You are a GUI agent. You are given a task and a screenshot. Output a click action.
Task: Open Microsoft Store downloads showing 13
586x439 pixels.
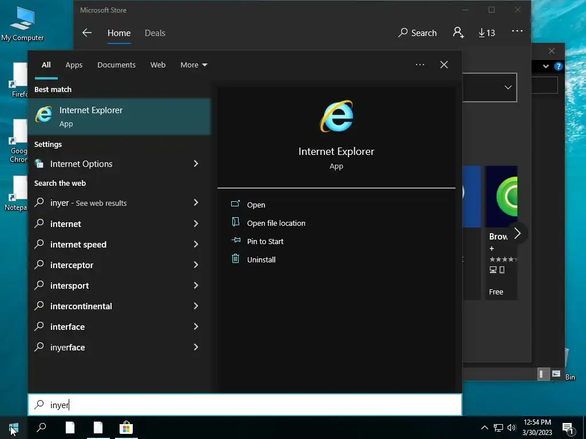pyautogui.click(x=486, y=33)
